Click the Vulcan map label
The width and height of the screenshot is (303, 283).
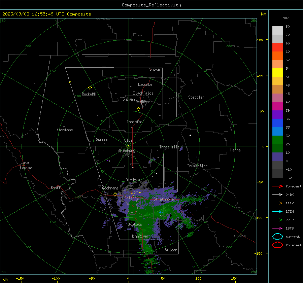pos(171,250)
